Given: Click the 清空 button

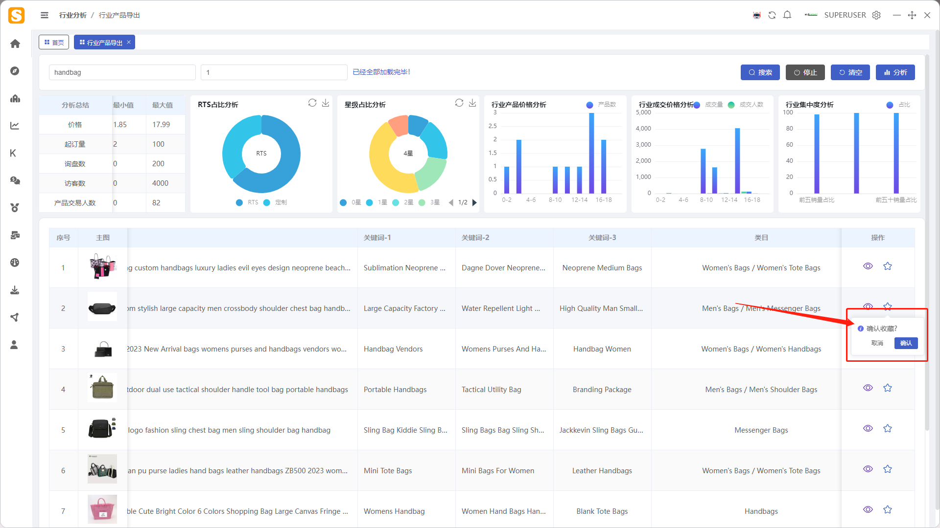Looking at the screenshot, I should point(850,72).
